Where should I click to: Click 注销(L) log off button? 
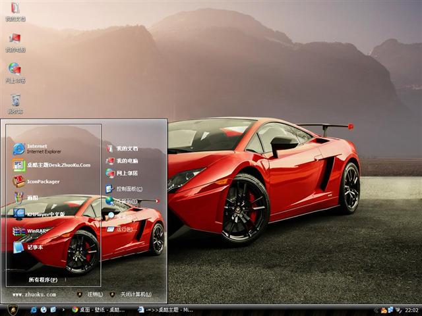pyautogui.click(x=90, y=294)
